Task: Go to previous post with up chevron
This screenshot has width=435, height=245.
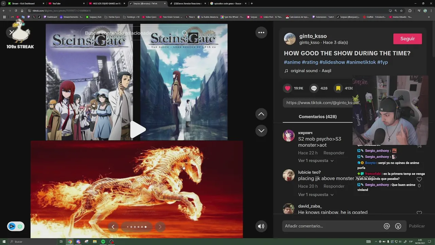Action: coord(261,114)
